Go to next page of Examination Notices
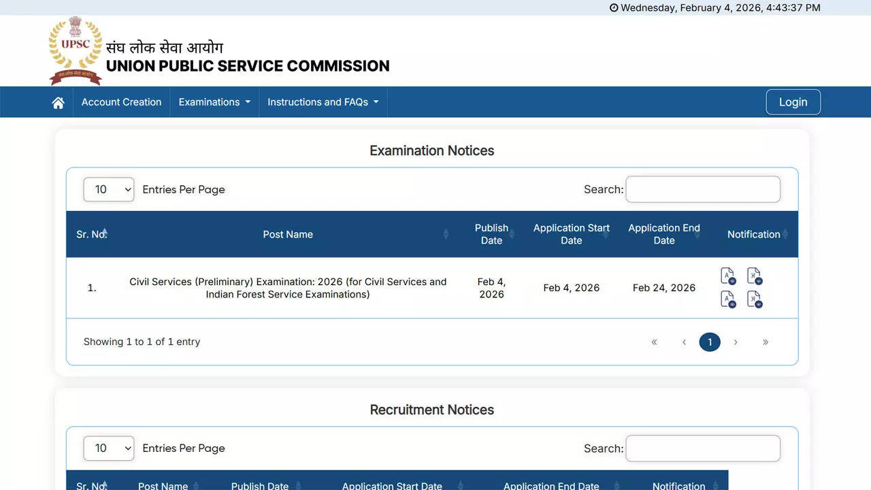The image size is (871, 490). coord(736,342)
